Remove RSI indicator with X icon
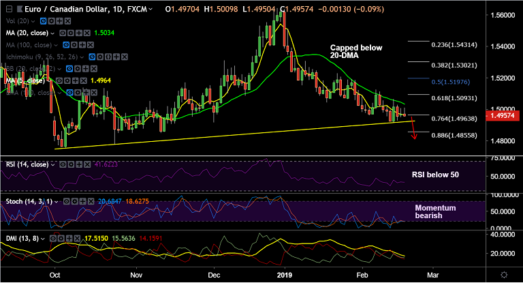 86,164
